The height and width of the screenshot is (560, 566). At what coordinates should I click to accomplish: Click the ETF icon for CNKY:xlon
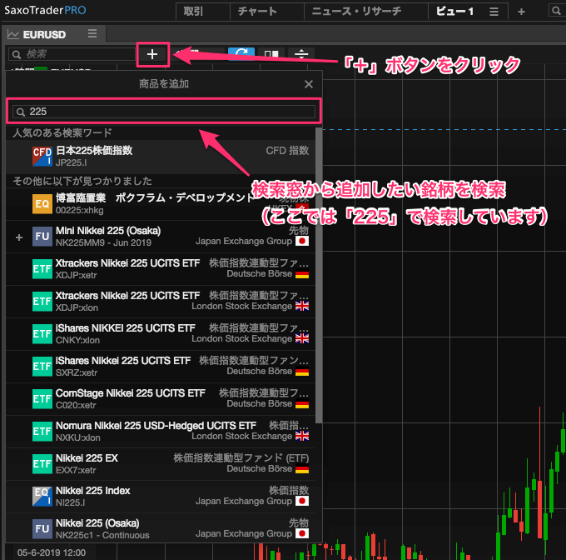click(x=42, y=334)
